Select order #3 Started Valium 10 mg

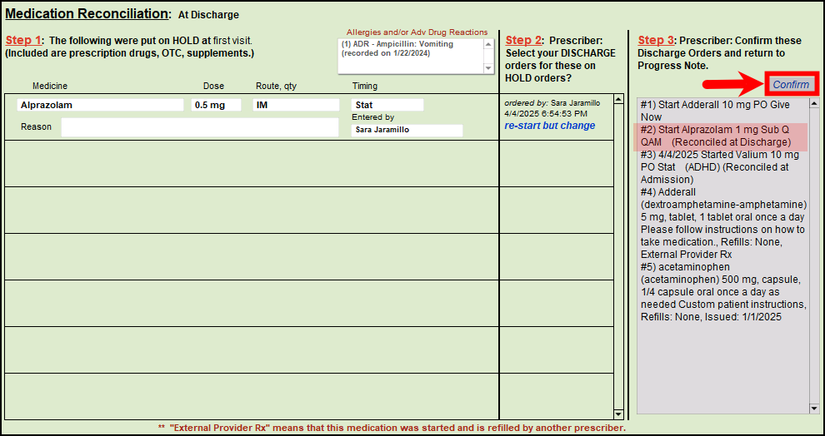(716, 166)
